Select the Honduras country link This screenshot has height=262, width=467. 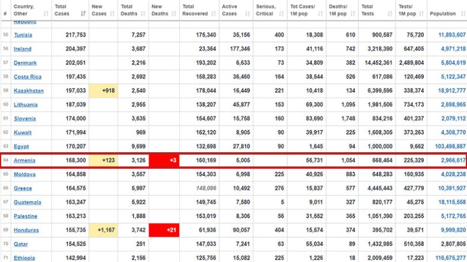pyautogui.click(x=26, y=230)
